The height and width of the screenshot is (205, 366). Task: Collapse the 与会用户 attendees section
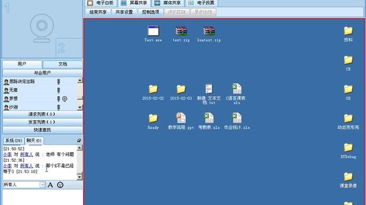pos(42,73)
